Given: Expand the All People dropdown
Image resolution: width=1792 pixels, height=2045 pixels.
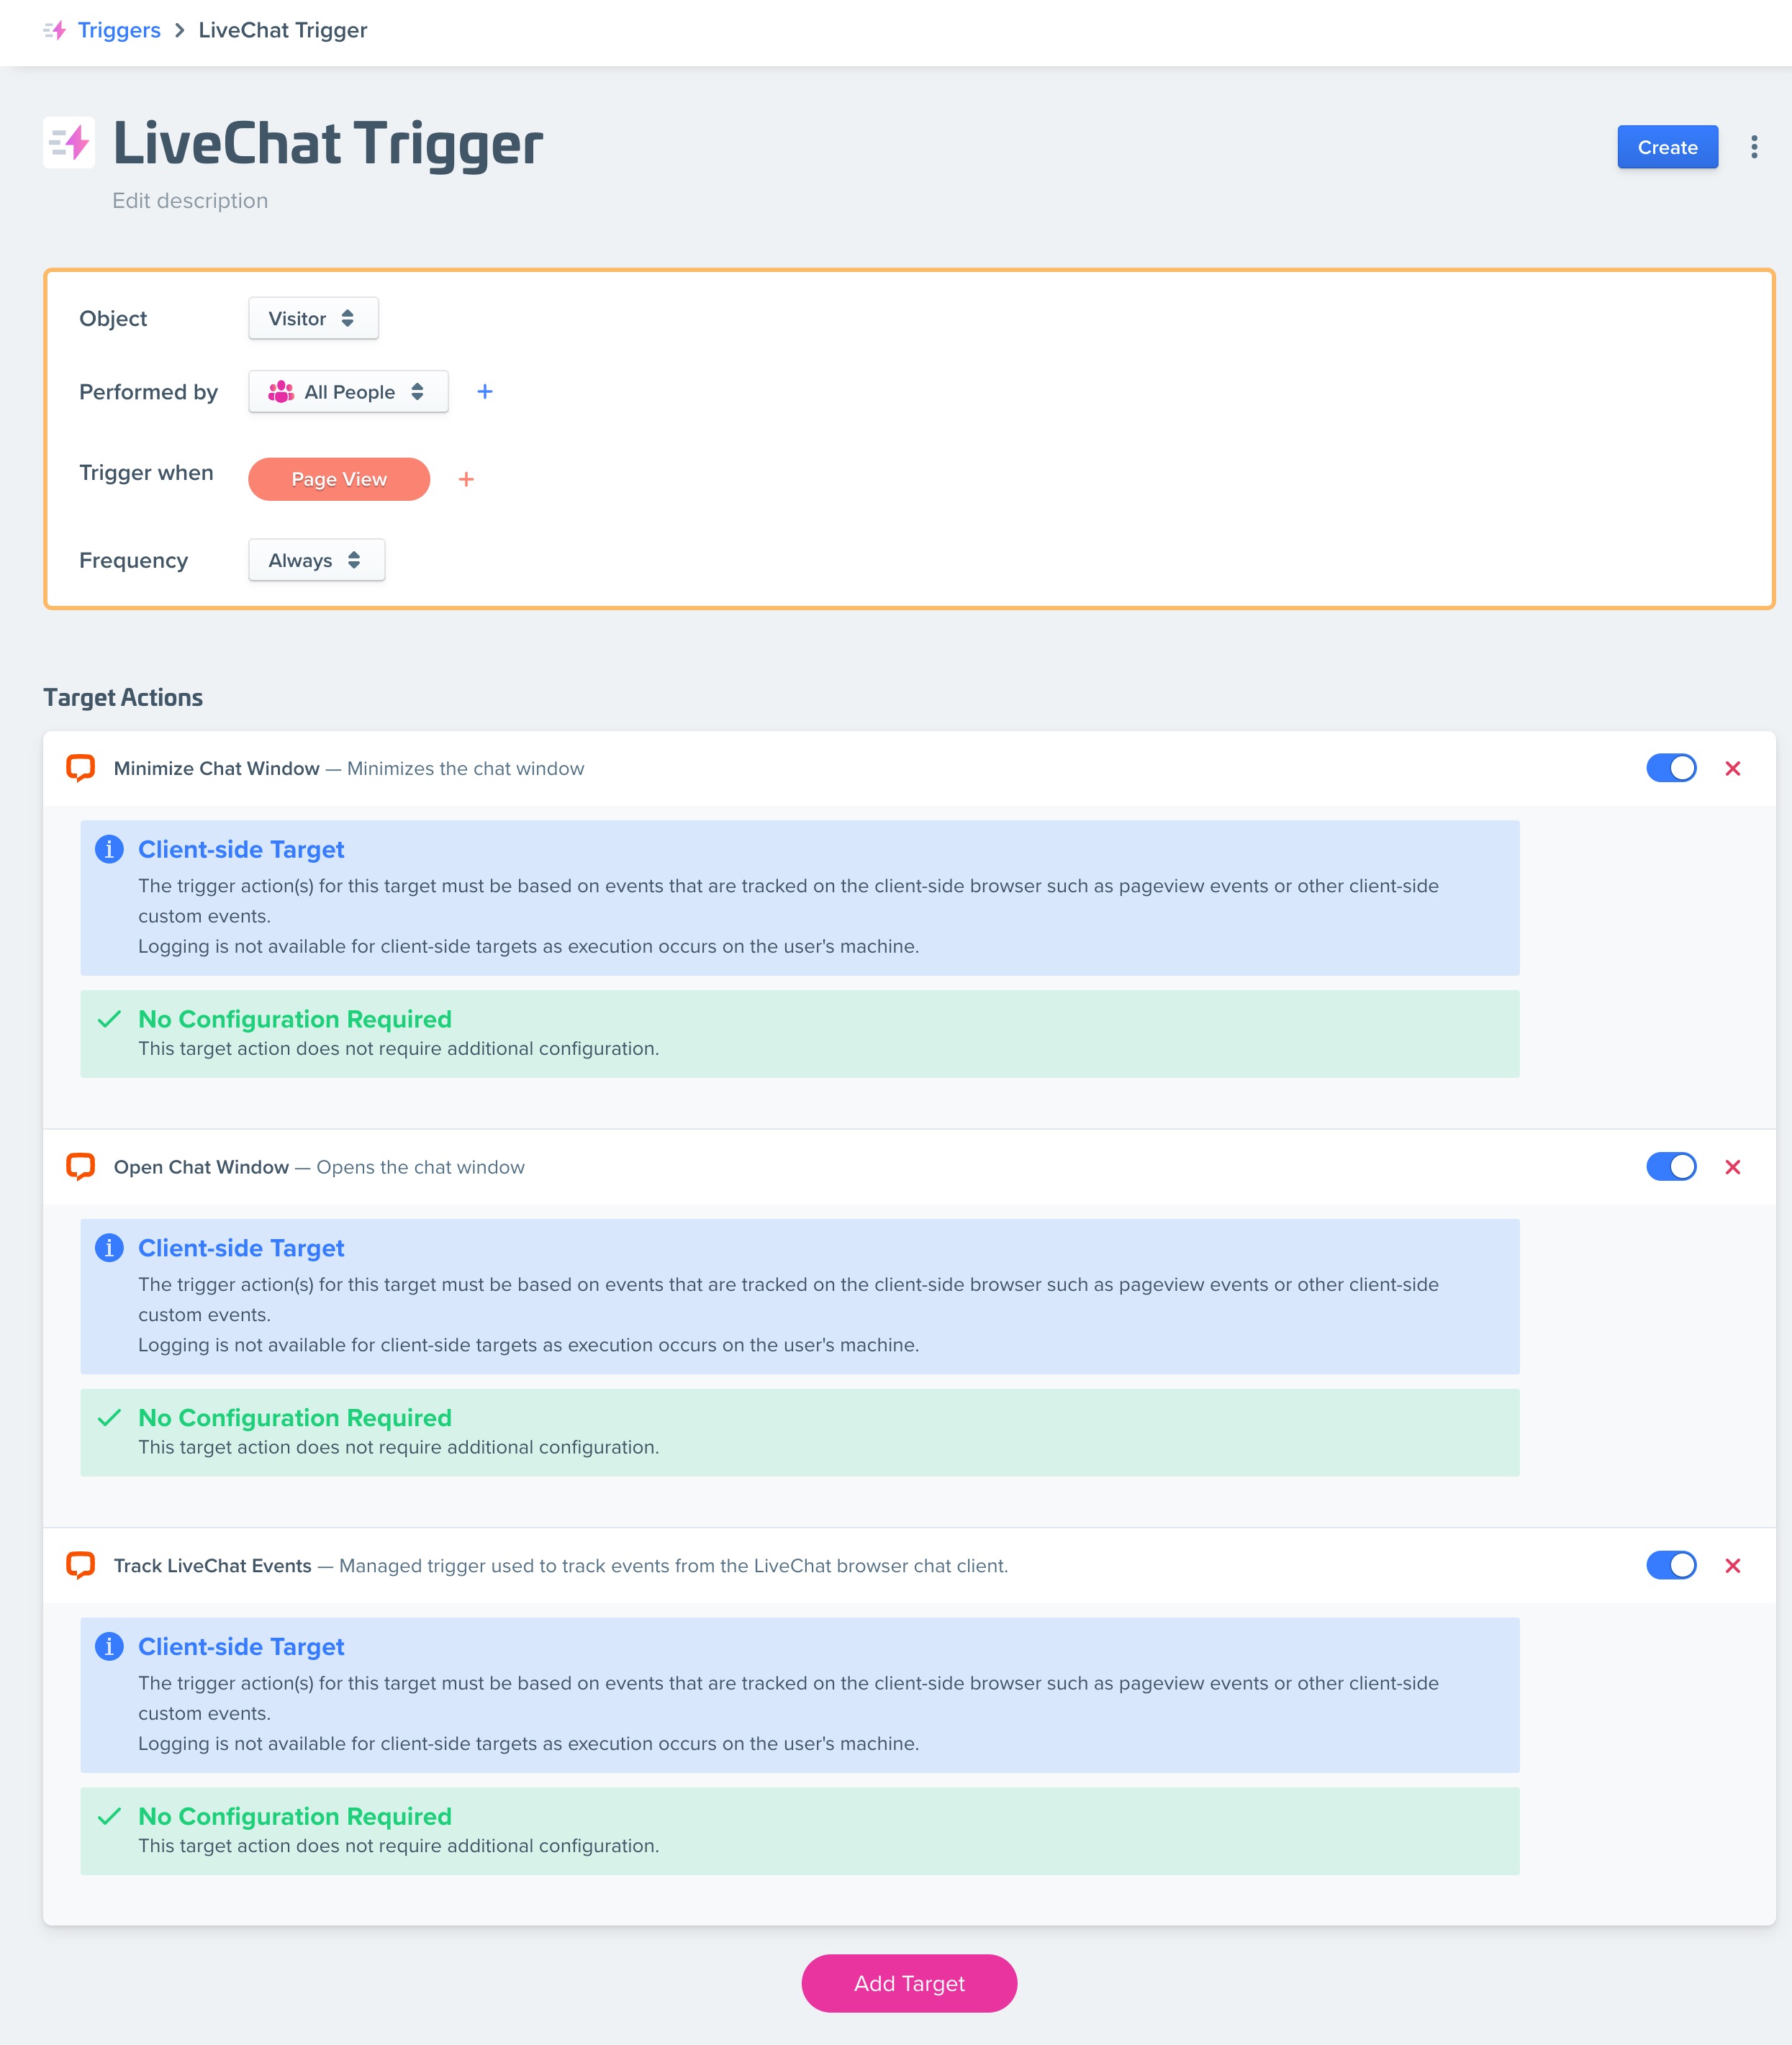Looking at the screenshot, I should click(x=348, y=392).
